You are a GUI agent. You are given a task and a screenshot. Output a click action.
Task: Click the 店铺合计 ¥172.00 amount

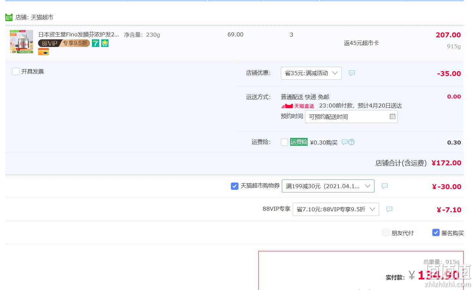[x=446, y=163]
